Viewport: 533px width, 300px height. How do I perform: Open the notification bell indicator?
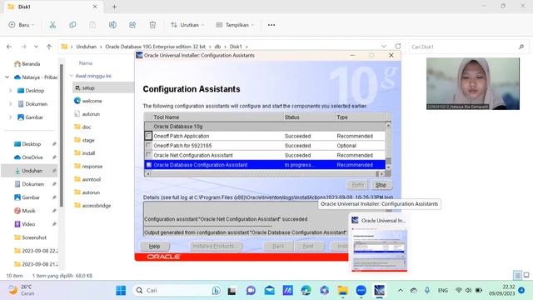tap(521, 290)
